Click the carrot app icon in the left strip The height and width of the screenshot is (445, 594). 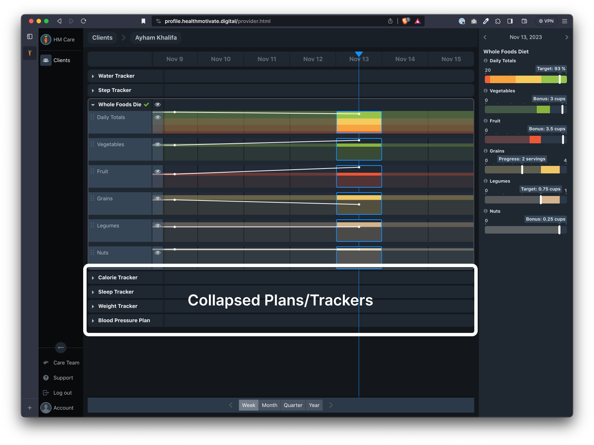tap(30, 53)
